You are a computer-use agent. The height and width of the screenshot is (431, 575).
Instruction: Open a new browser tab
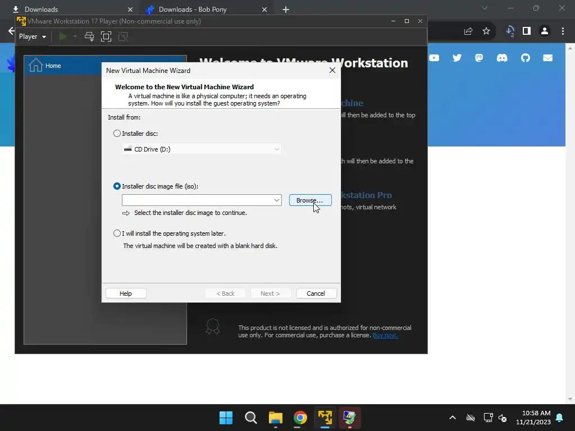pyautogui.click(x=286, y=10)
